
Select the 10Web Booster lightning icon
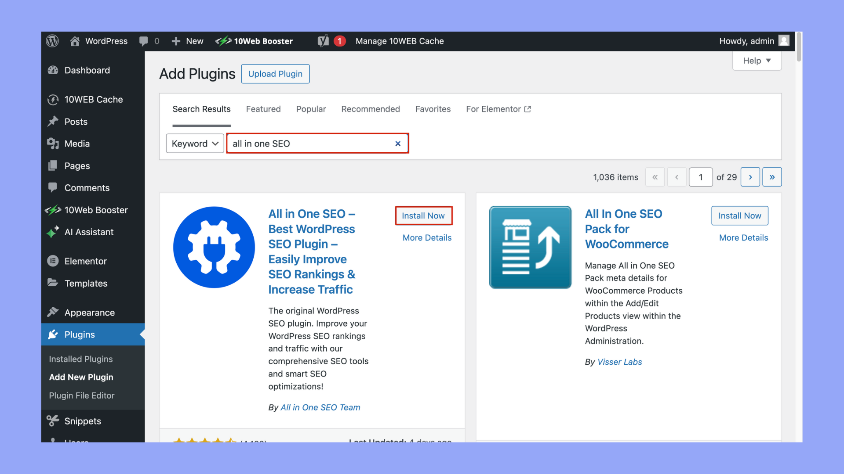point(223,41)
